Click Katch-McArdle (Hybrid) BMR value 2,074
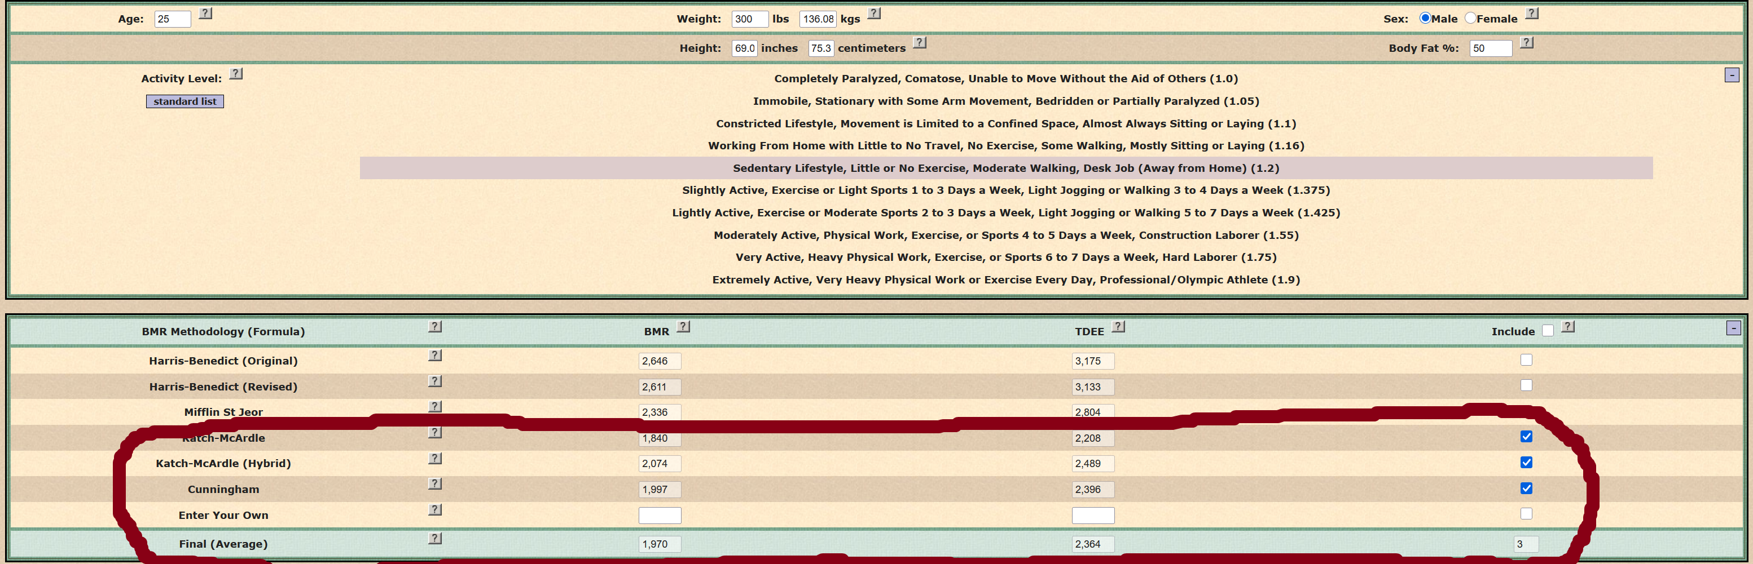1753x564 pixels. pyautogui.click(x=660, y=464)
